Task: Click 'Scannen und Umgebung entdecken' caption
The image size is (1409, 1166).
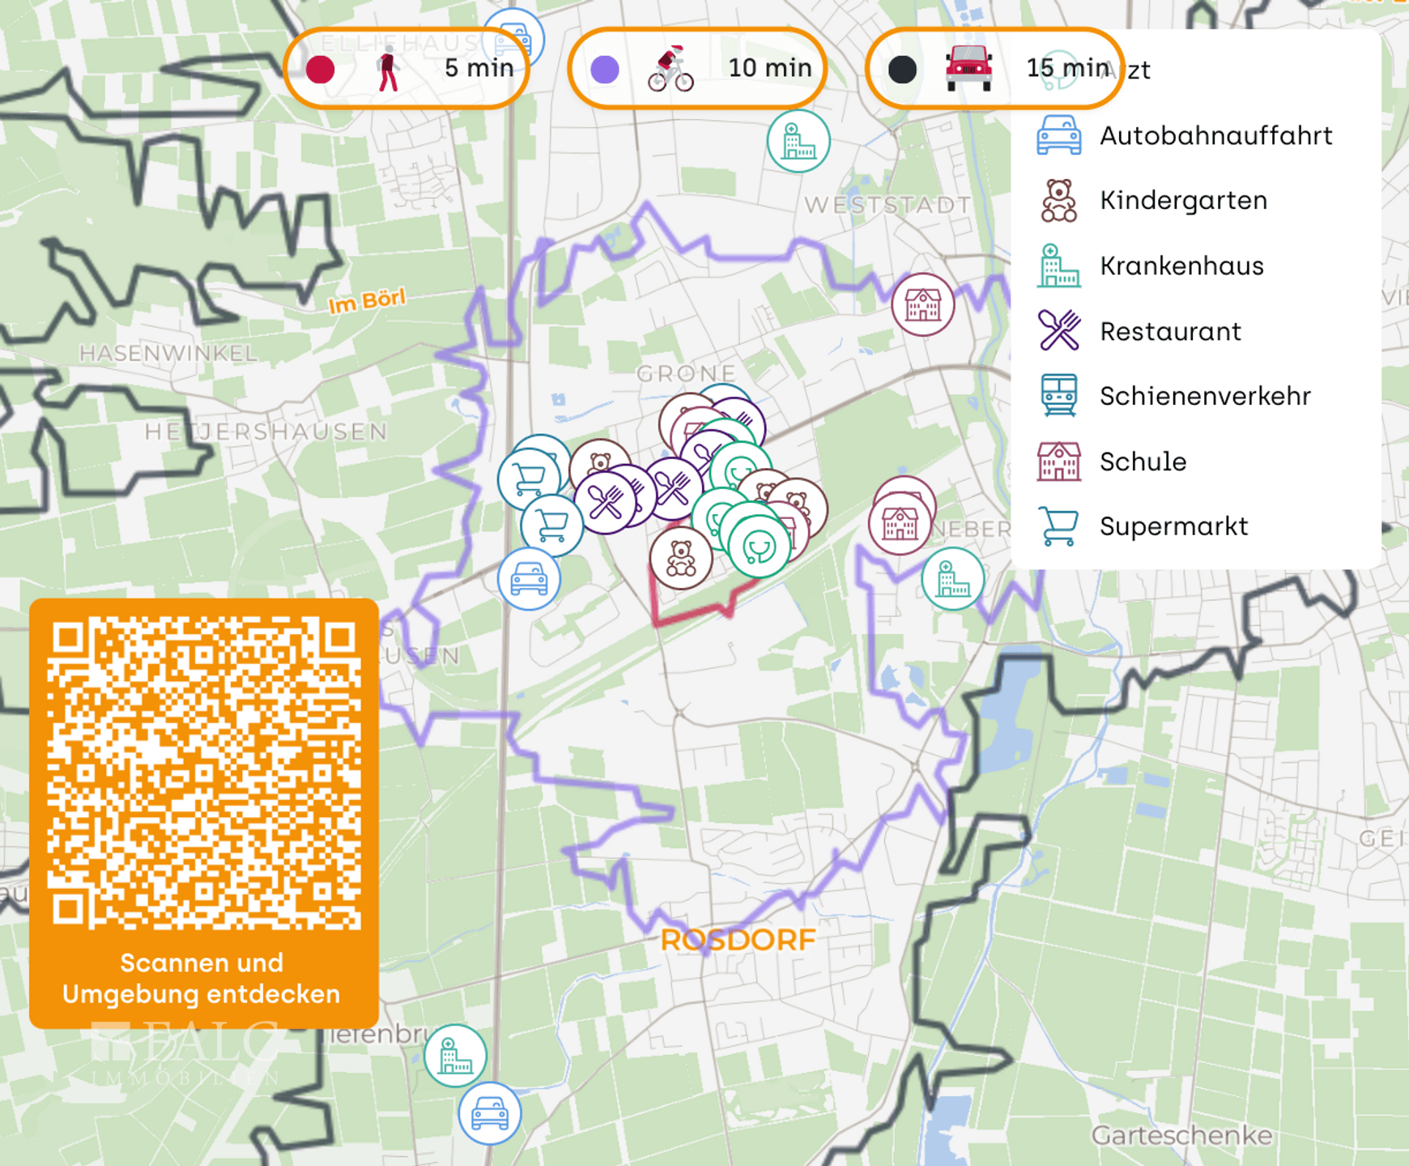Action: 202,978
